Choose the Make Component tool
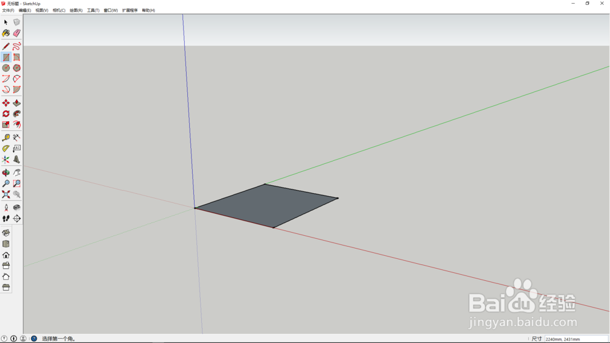This screenshot has width=610, height=343. click(16, 23)
